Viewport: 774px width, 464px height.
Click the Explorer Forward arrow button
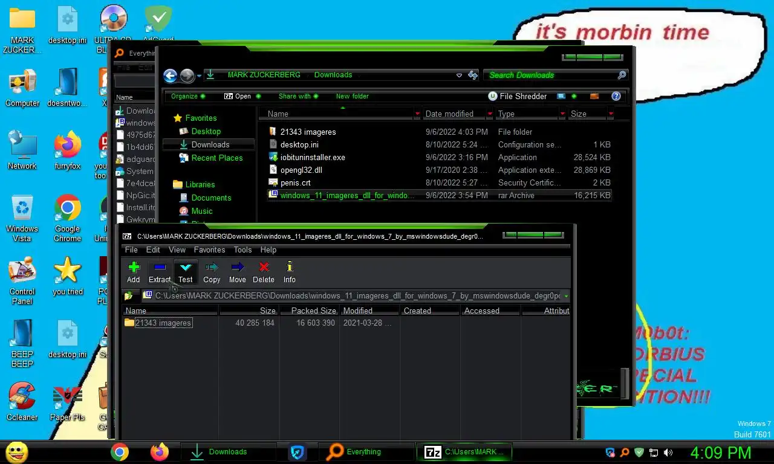coord(187,75)
